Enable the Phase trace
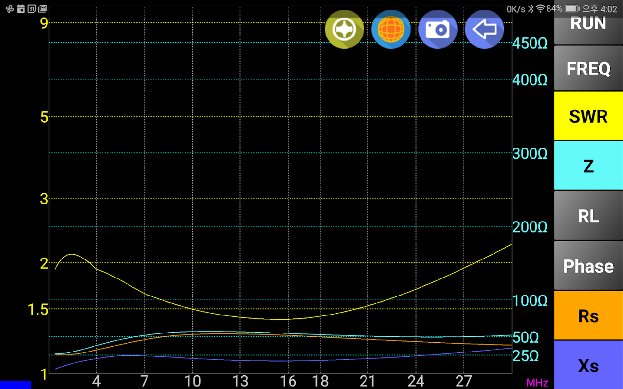This screenshot has width=623, height=389. point(588,266)
